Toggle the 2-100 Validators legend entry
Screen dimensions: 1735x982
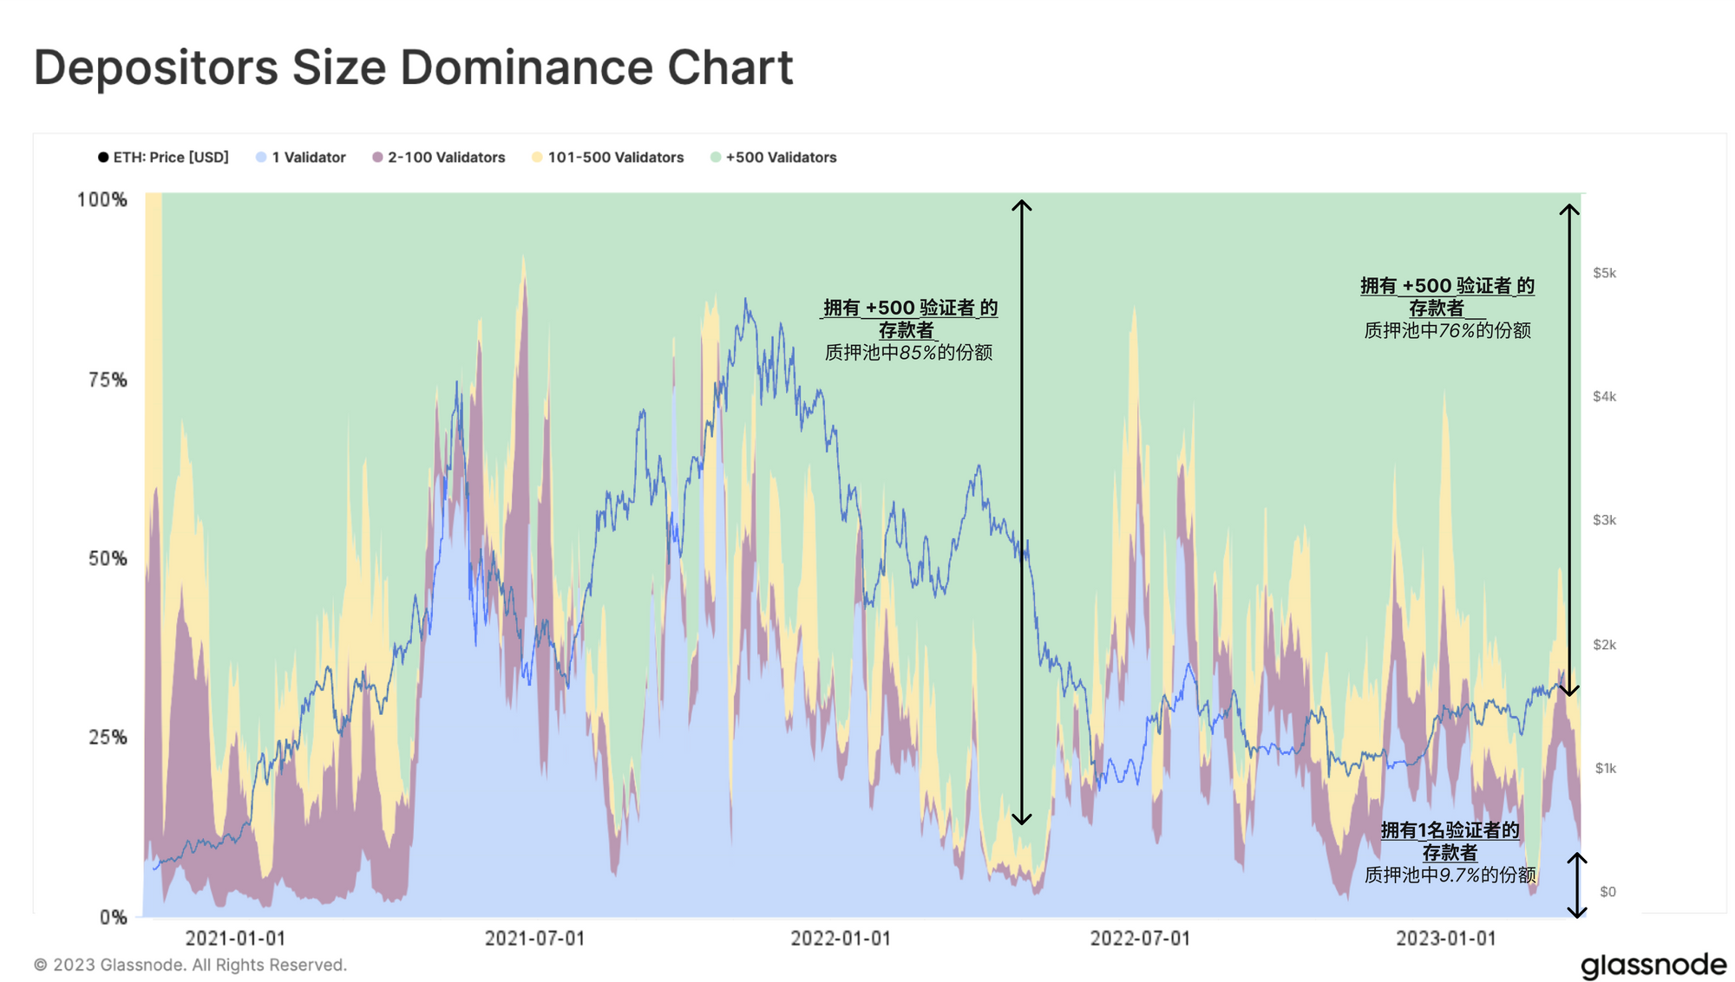(446, 157)
